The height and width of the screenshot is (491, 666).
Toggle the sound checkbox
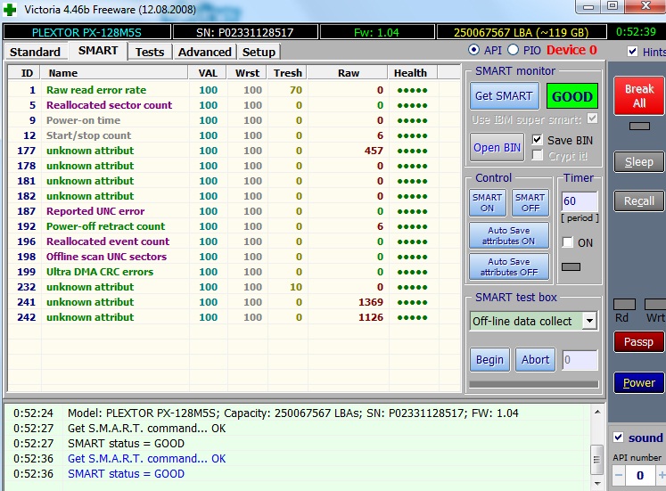click(x=619, y=438)
